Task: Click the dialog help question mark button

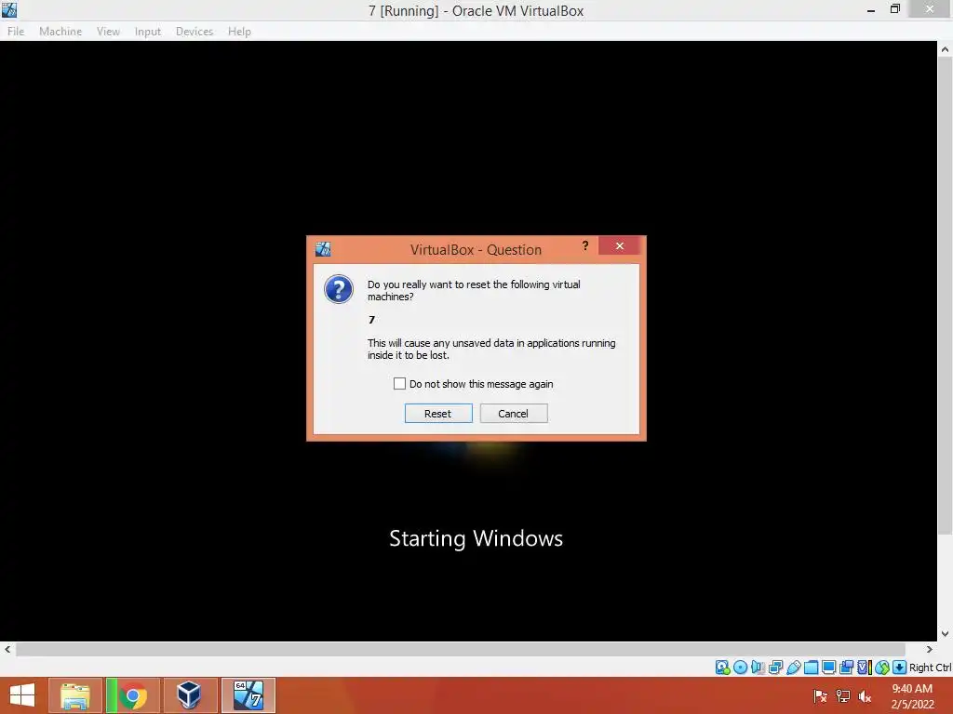Action: [x=585, y=245]
